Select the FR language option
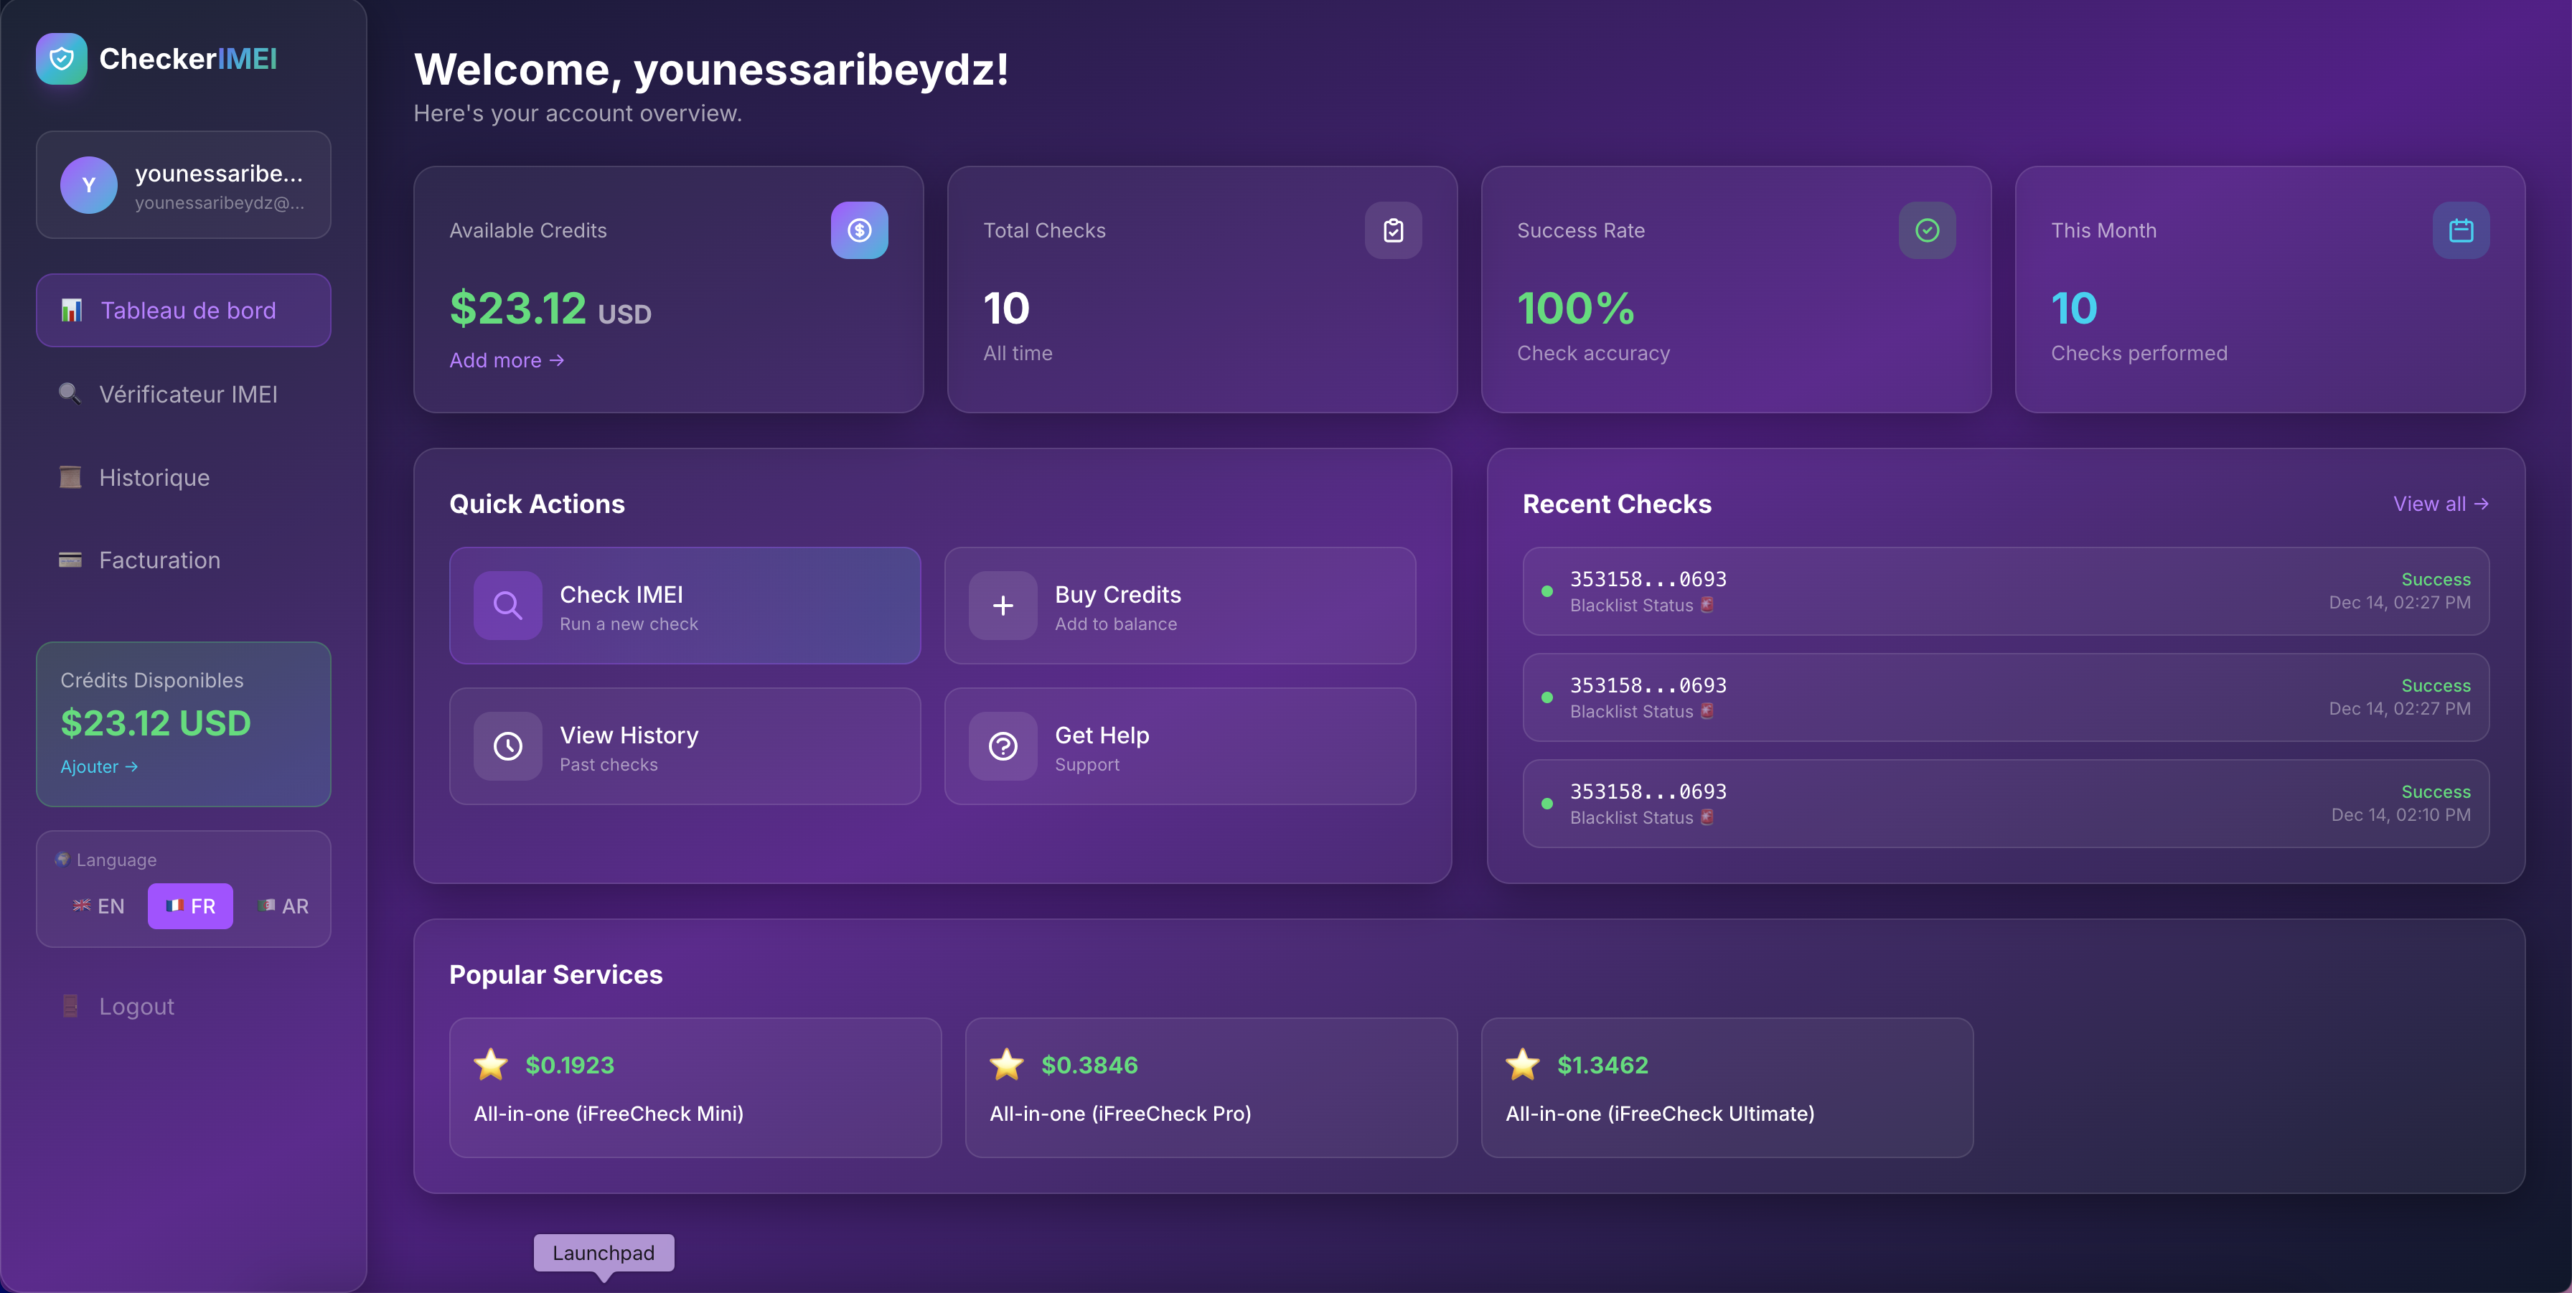 191,906
